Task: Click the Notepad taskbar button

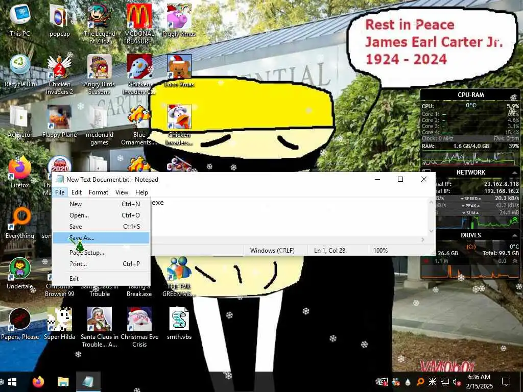Action: point(88,382)
